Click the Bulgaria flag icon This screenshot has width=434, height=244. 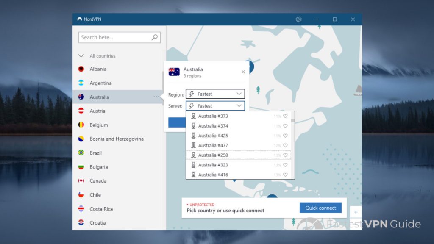tap(81, 167)
